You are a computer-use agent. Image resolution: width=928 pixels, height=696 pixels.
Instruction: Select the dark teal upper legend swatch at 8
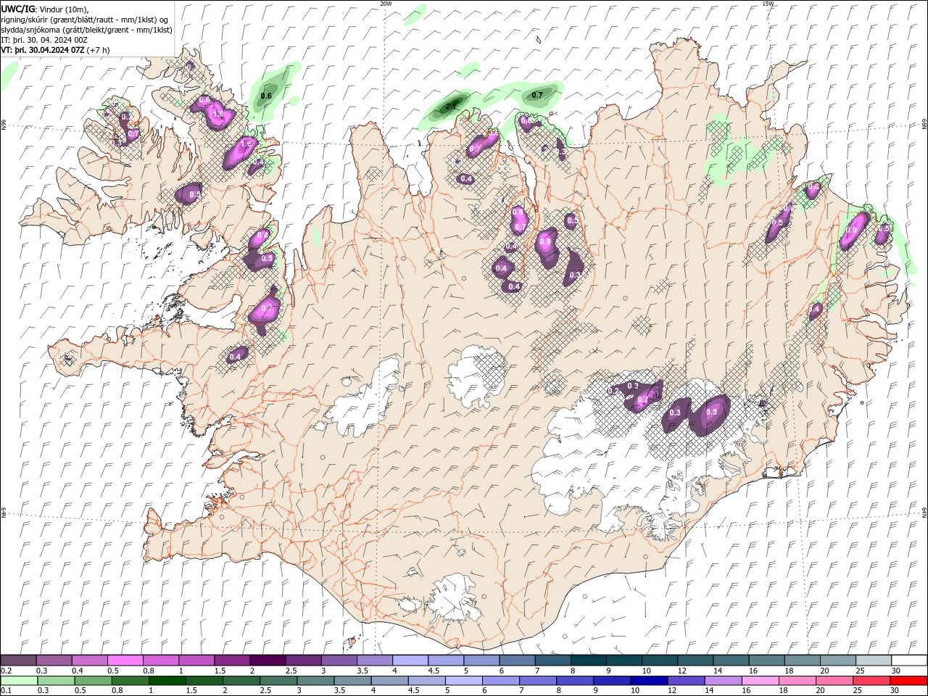click(x=589, y=660)
